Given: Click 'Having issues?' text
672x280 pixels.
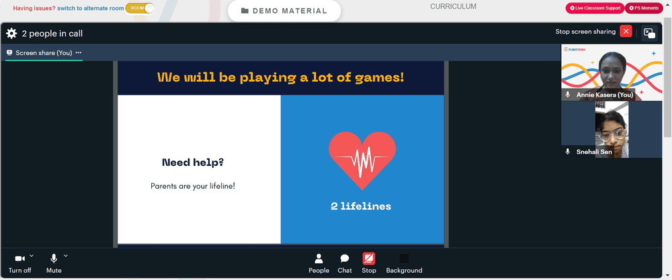Looking at the screenshot, I should (x=34, y=8).
